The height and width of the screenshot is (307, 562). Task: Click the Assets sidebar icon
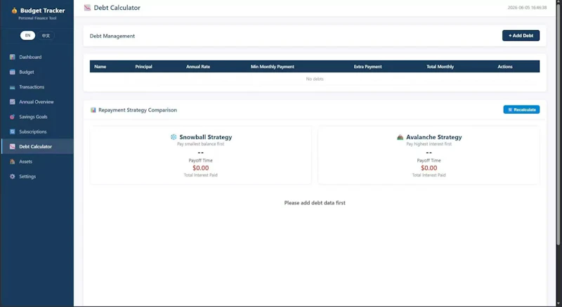(13, 162)
